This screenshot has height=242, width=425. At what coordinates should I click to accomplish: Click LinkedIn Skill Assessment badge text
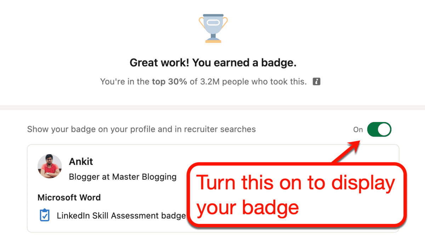(121, 216)
